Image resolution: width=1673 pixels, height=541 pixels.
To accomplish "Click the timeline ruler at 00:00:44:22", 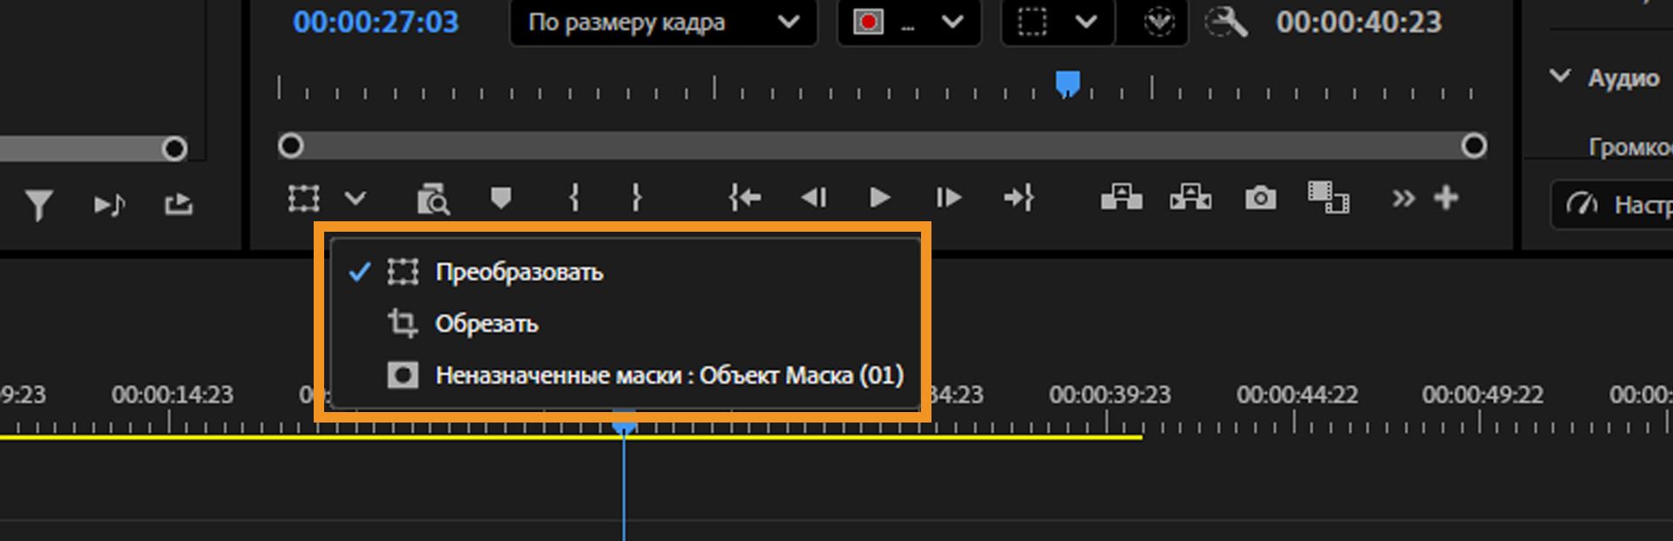I will [1297, 395].
